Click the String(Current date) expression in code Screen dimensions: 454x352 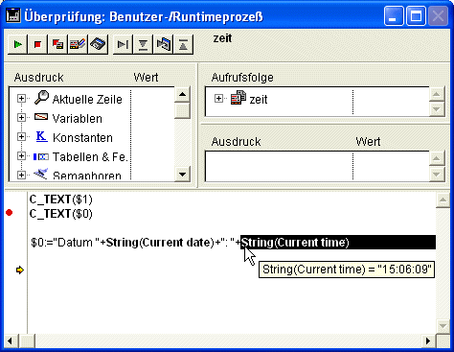[160, 243]
